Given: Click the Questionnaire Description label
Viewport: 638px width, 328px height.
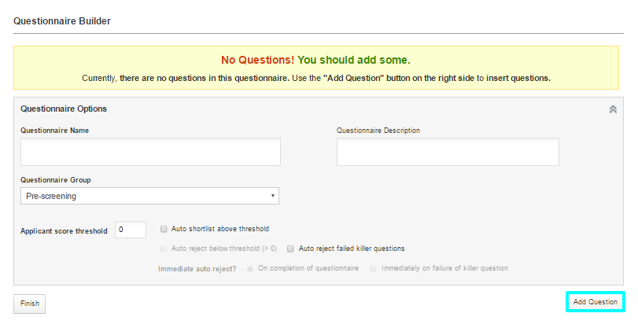Looking at the screenshot, I should [378, 131].
